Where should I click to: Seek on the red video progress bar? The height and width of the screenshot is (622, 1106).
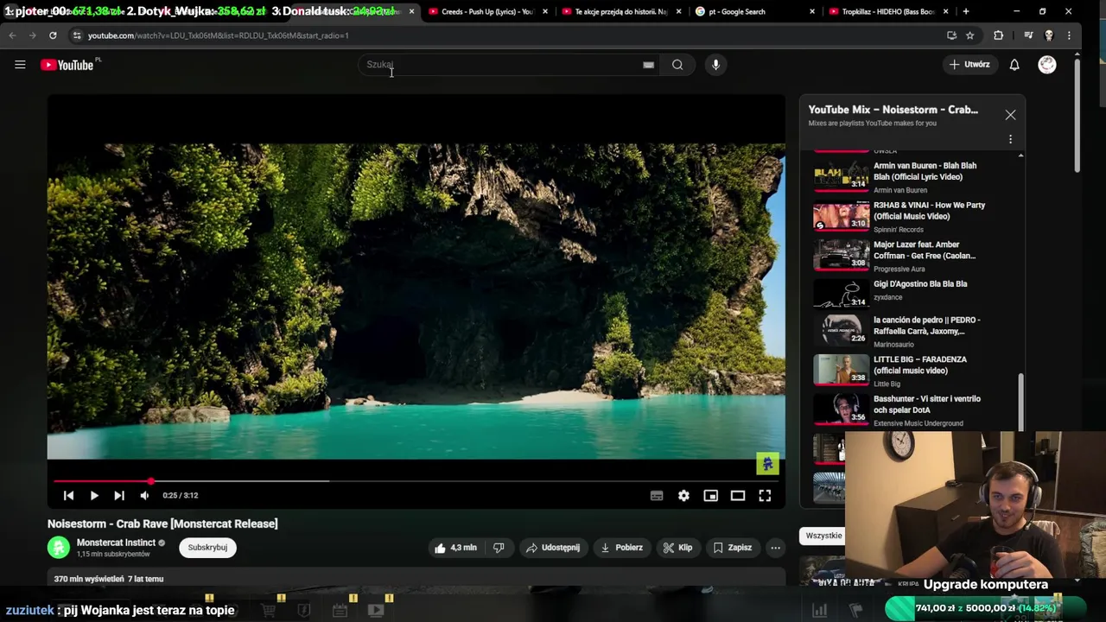tap(416, 481)
